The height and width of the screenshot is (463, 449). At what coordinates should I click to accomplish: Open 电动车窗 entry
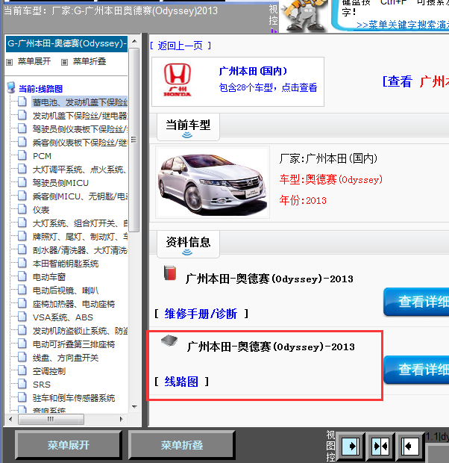tap(49, 277)
